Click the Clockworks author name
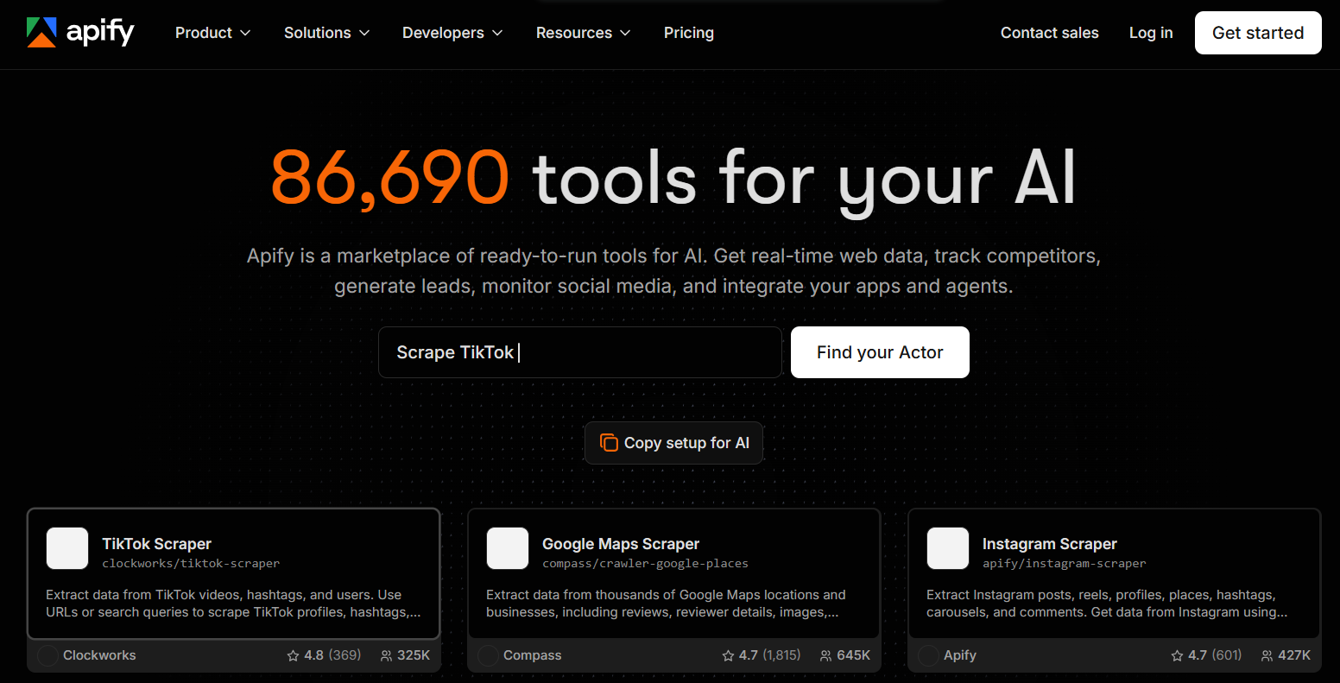Viewport: 1340px width, 683px height. [x=99, y=655]
